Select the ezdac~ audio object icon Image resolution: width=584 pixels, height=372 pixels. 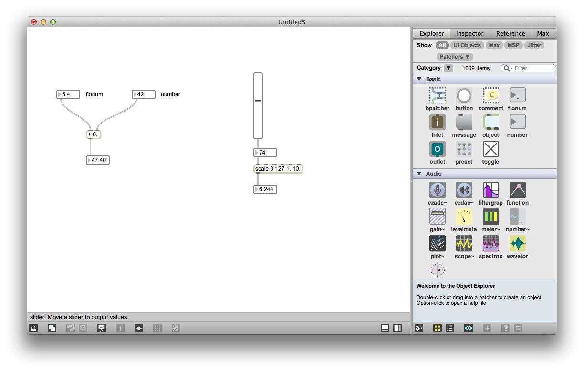tap(464, 190)
